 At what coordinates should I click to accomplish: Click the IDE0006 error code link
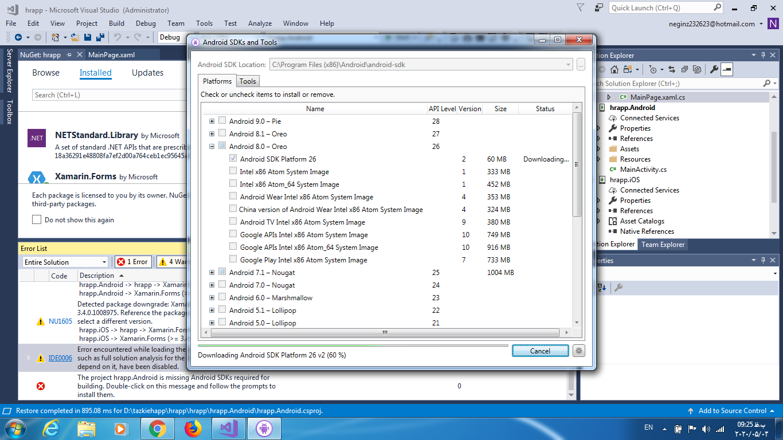tap(60, 357)
